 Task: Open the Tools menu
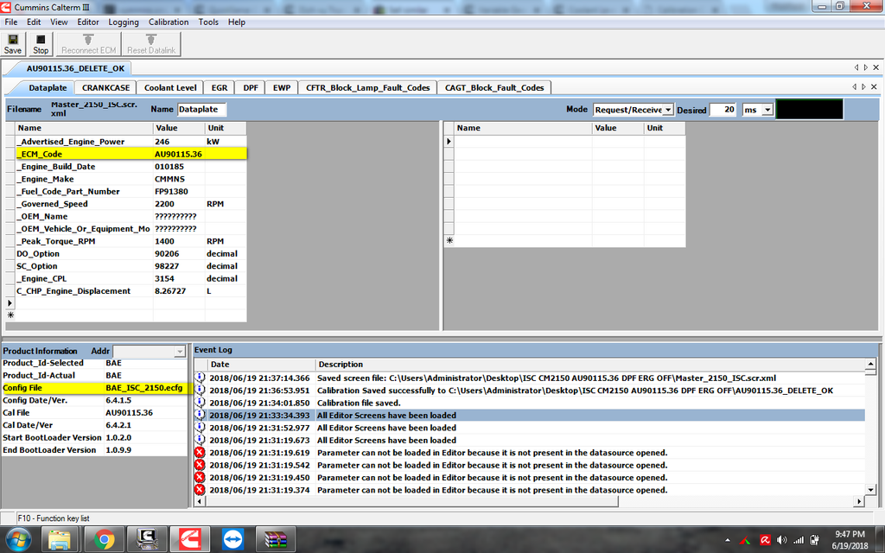[x=207, y=22]
